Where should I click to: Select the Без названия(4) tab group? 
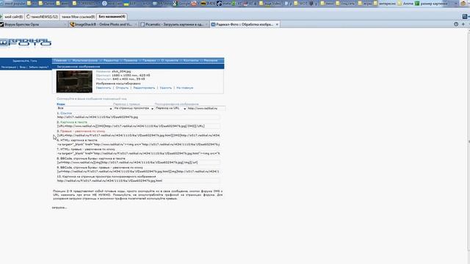pyautogui.click(x=112, y=16)
